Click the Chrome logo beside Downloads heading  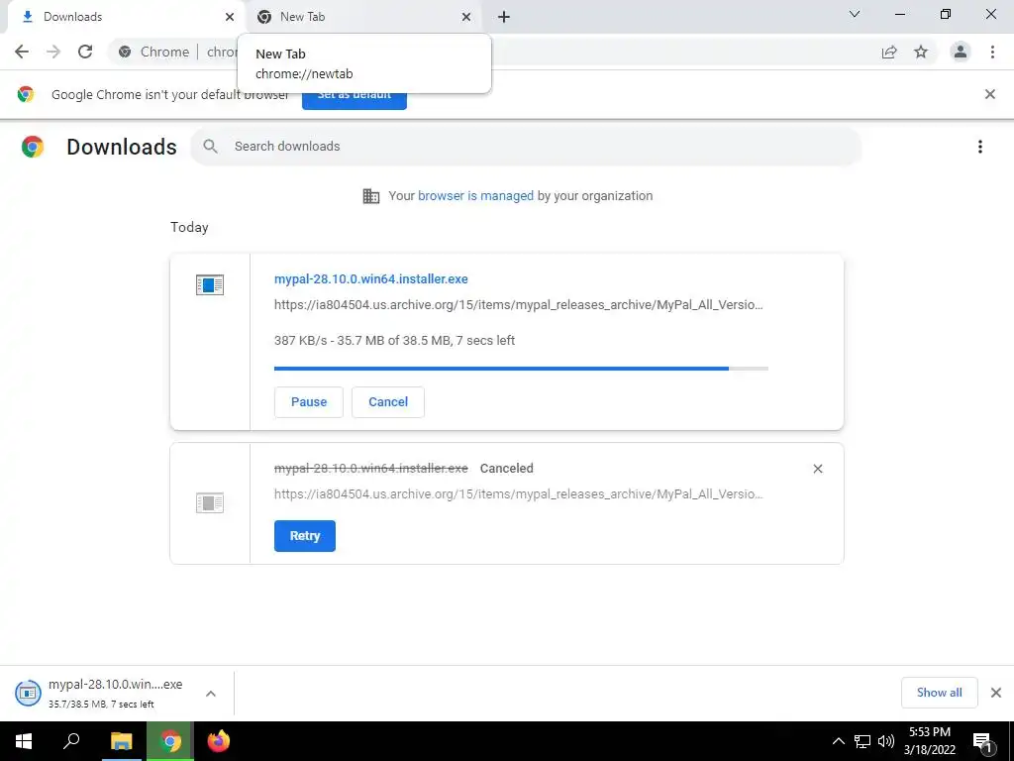33,147
